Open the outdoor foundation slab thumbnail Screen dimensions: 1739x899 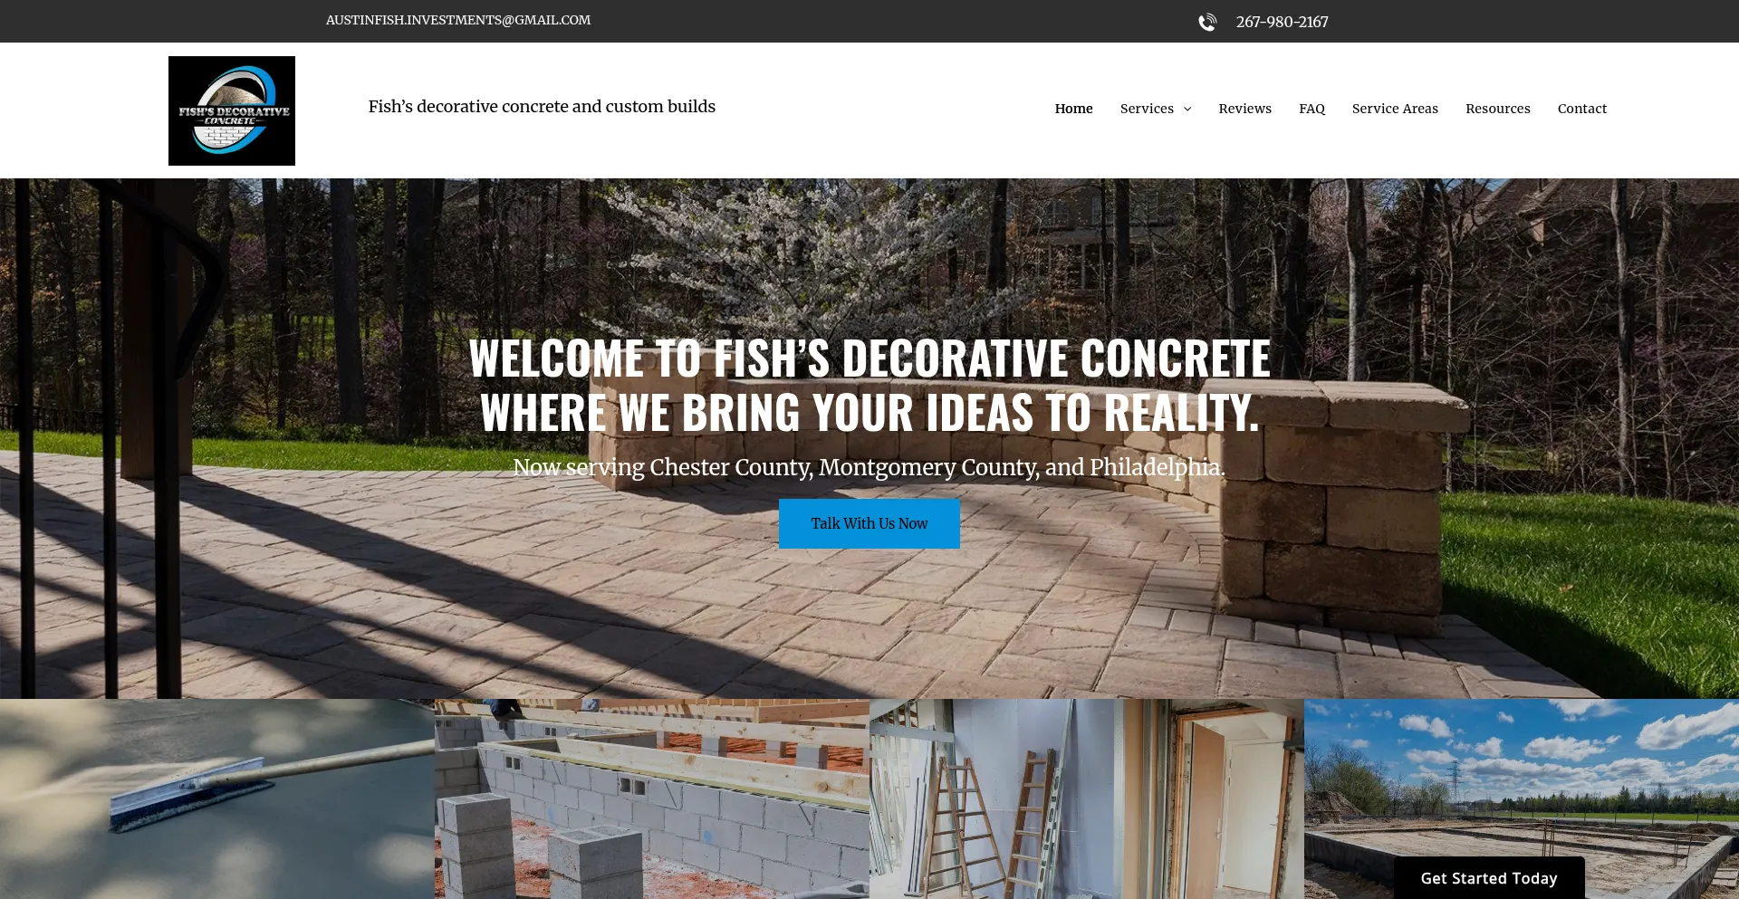click(x=1522, y=779)
